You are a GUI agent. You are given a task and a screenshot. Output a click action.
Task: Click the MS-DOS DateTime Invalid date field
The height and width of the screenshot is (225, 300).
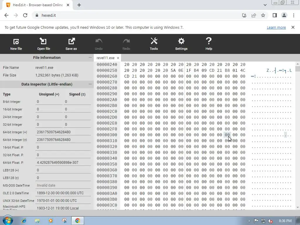point(63,185)
